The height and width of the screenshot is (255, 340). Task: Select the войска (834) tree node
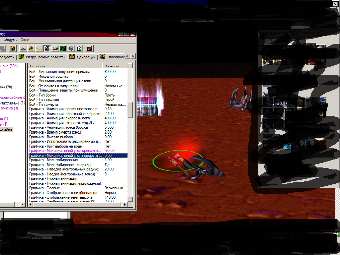9,66
